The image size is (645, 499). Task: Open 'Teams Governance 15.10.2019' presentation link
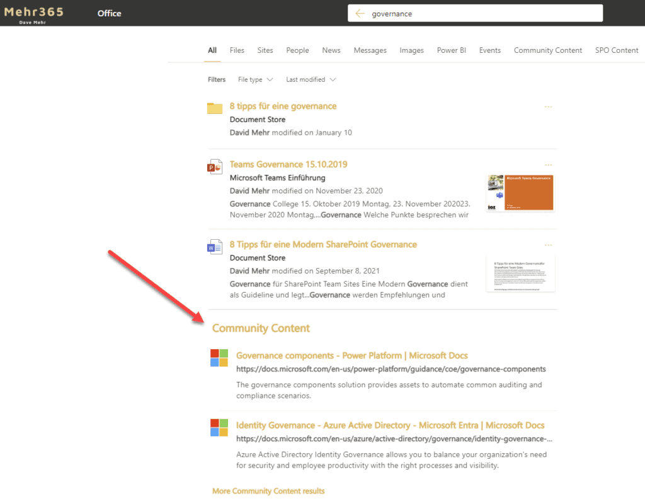click(x=288, y=164)
